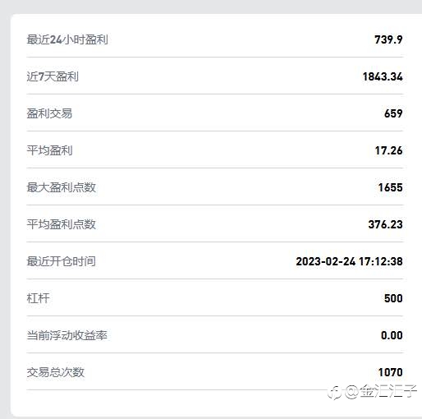This screenshot has width=422, height=419.
Task: Click the 最近开仓时间 label
Action: pos(62,261)
